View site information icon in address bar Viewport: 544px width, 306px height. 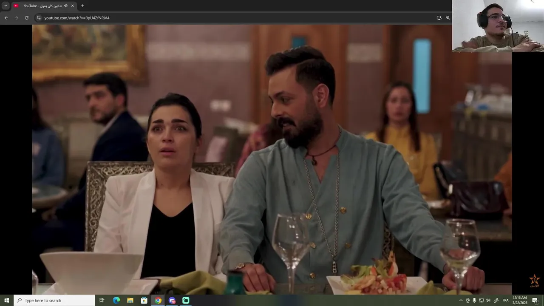(39, 18)
